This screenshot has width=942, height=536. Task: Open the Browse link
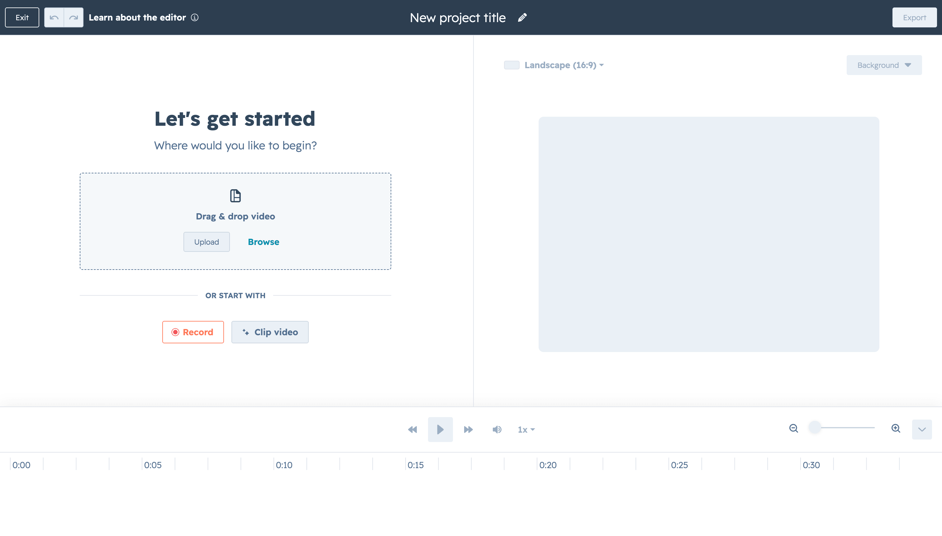pyautogui.click(x=264, y=242)
